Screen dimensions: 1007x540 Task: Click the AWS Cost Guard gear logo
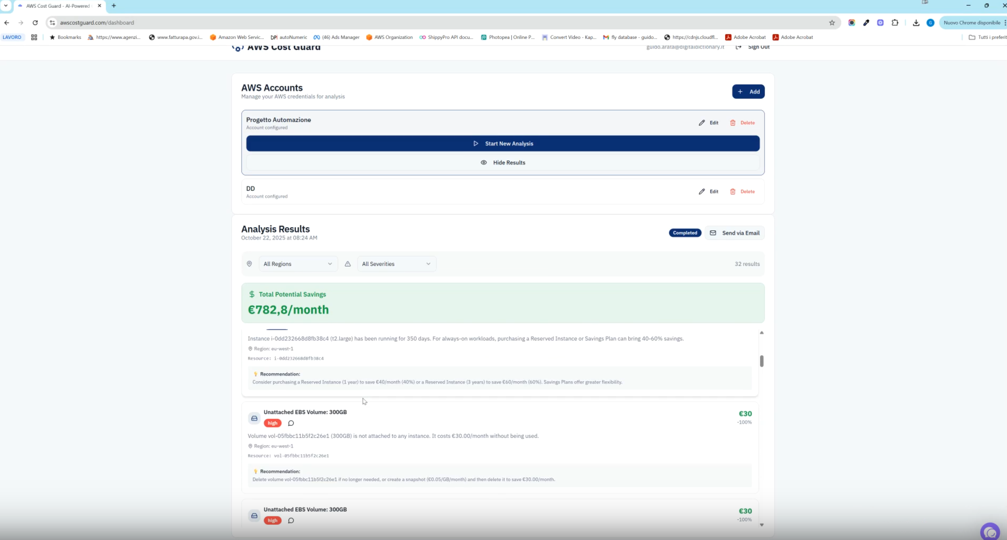pyautogui.click(x=238, y=48)
